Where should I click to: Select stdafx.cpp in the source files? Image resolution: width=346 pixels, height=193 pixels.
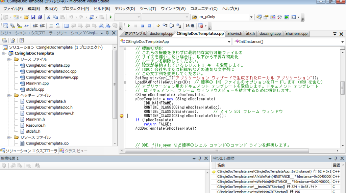[35, 89]
